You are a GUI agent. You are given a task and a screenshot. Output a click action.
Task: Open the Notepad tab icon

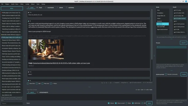67,7
